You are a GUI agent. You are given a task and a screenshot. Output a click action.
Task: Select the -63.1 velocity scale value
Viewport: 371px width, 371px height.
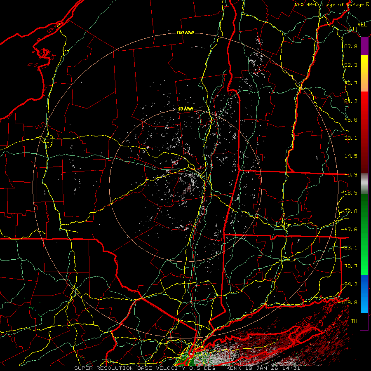tap(350, 248)
